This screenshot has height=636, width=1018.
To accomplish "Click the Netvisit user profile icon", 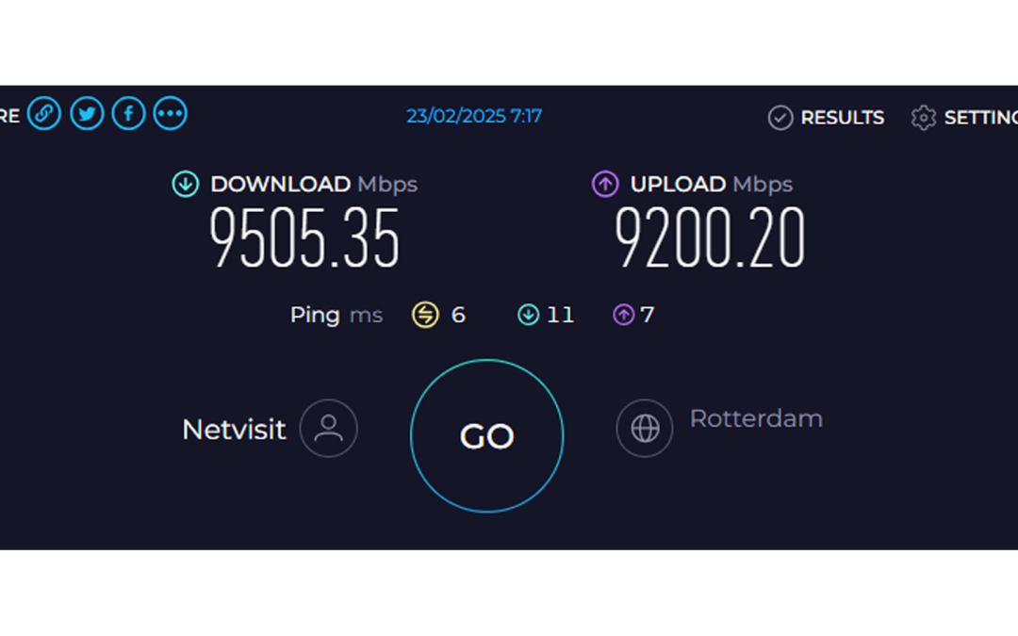I will [x=328, y=429].
